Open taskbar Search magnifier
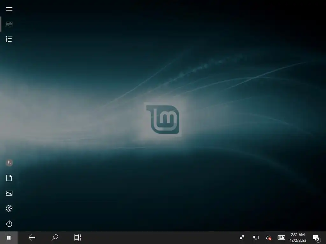 click(x=55, y=238)
